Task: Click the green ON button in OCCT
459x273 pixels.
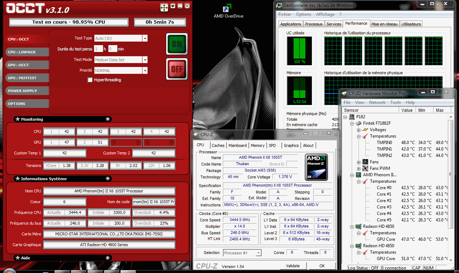Action: [x=177, y=44]
